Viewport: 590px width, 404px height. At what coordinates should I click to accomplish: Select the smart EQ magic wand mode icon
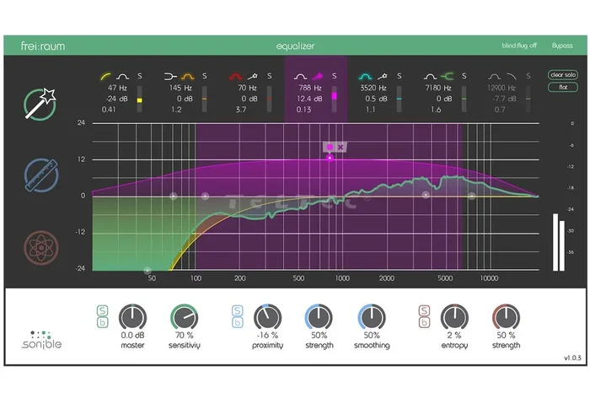pyautogui.click(x=40, y=104)
